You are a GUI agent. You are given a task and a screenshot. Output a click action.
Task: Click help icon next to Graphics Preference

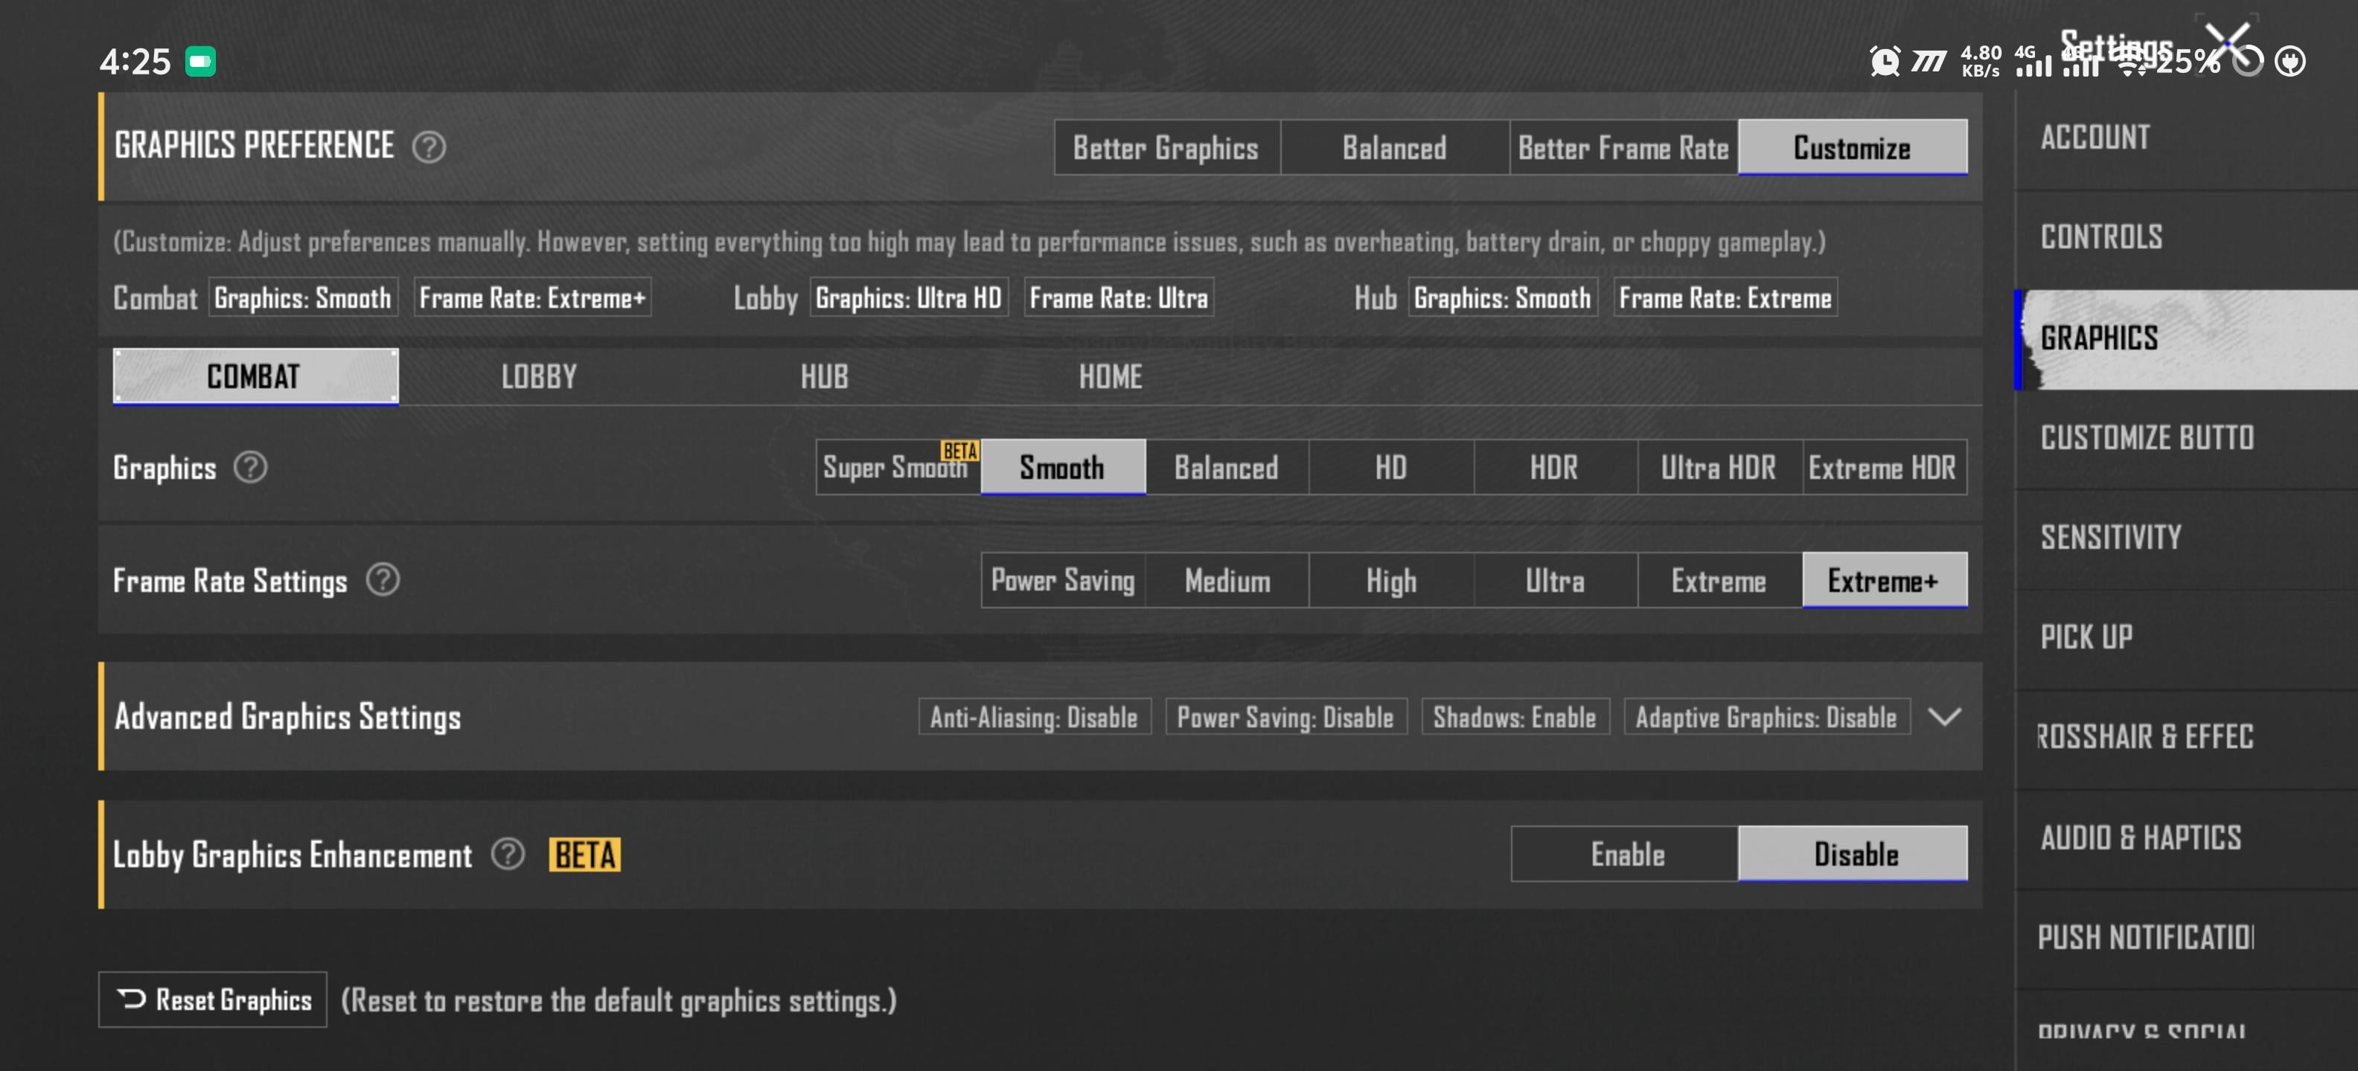click(429, 147)
